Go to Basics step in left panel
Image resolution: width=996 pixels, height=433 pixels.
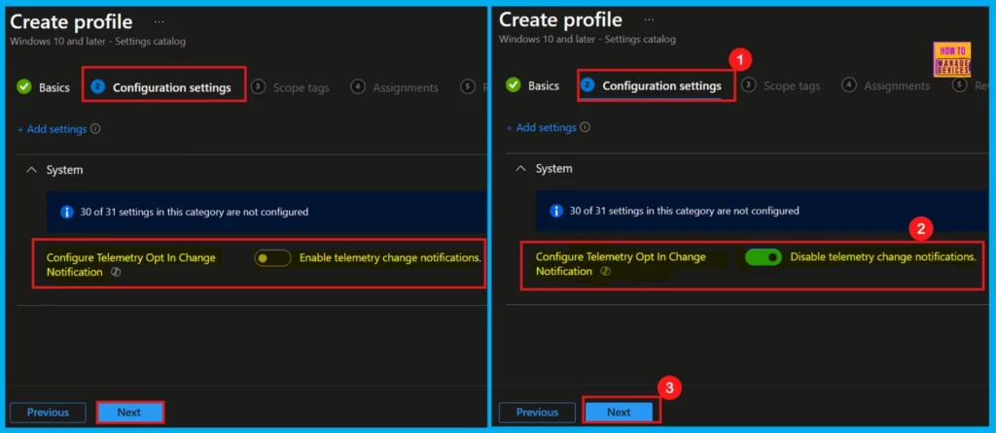click(x=43, y=87)
